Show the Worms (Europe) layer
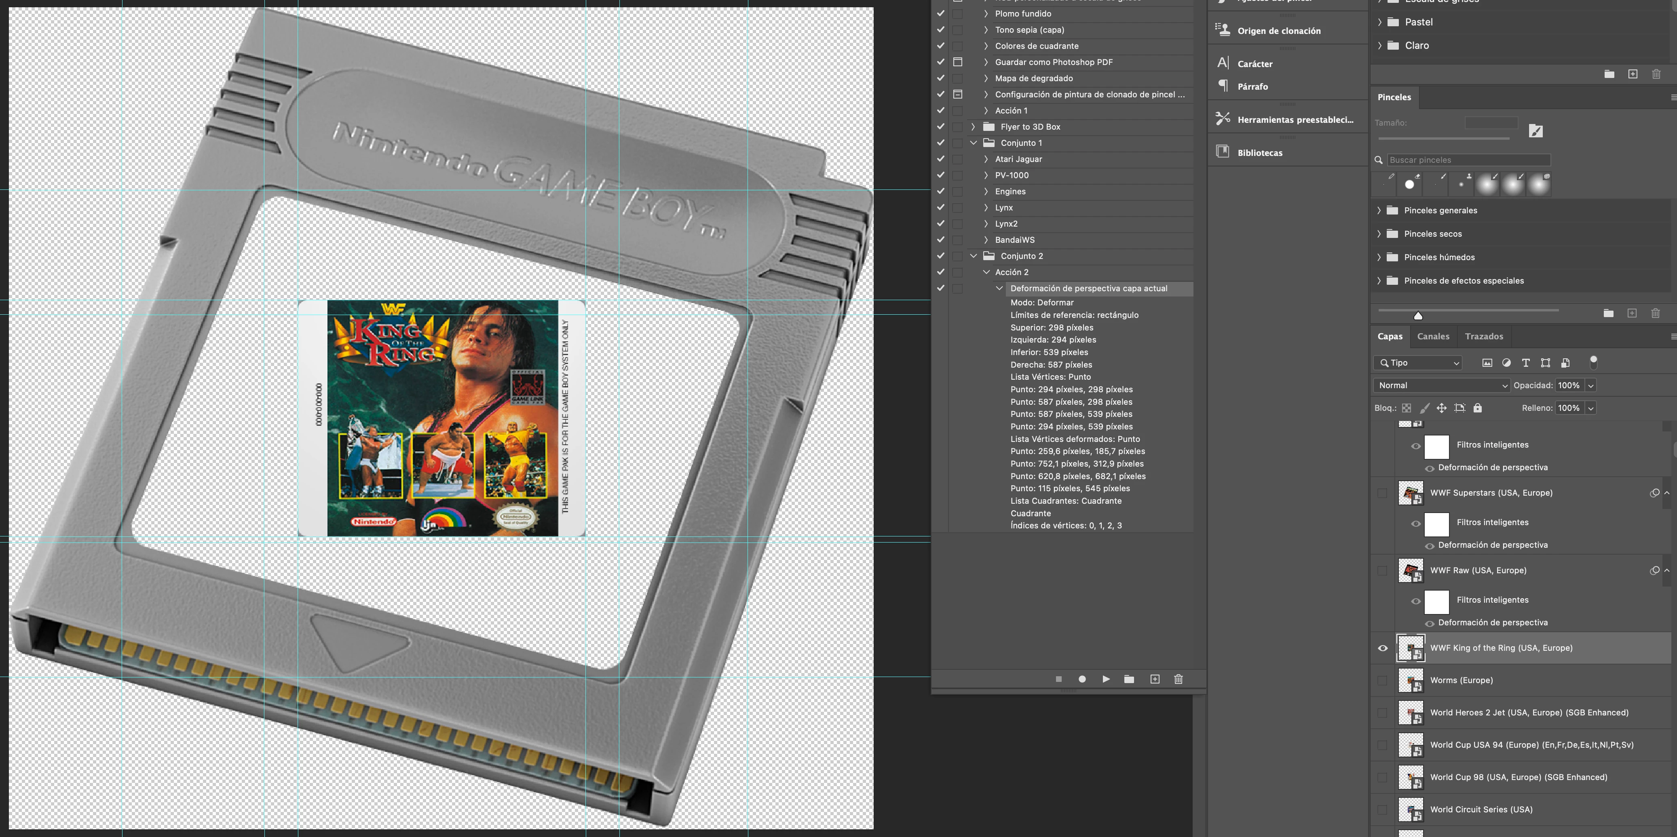Viewport: 1677px width, 837px height. 1383,680
